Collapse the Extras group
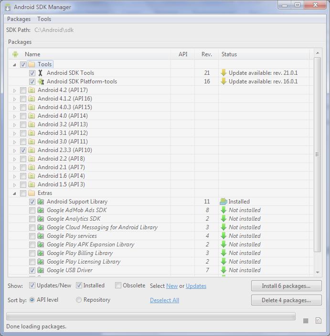The height and width of the screenshot is (336, 330). click(14, 193)
